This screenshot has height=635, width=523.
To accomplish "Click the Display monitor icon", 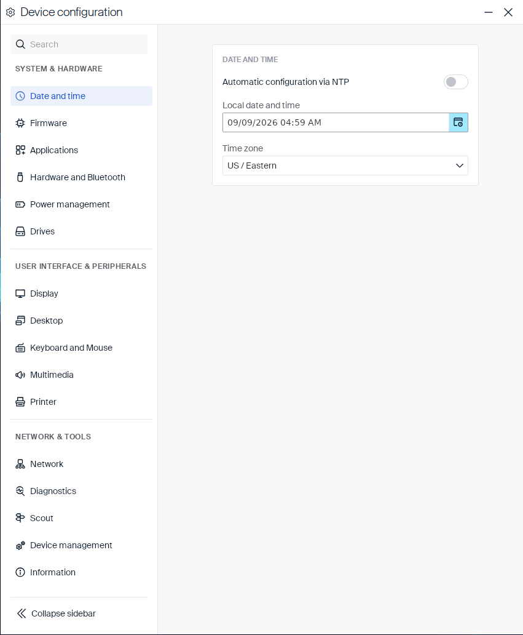I will tap(20, 294).
